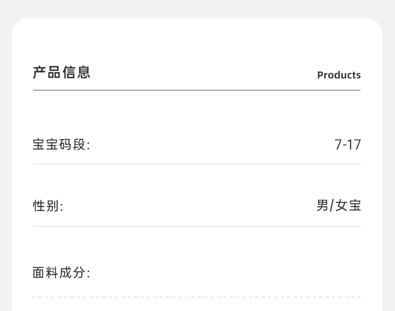
Task: Click the 男/女宝 gender value
Action: [339, 205]
